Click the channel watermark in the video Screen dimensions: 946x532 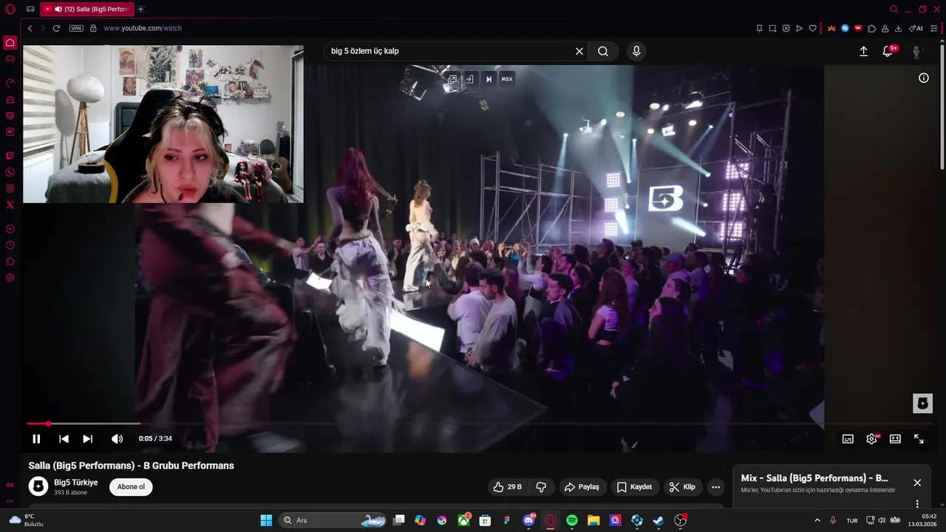[x=922, y=403]
